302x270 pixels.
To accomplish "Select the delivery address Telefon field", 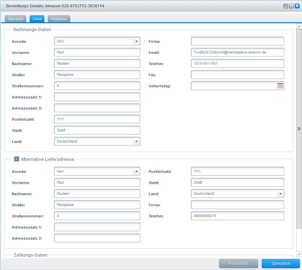I will click(237, 216).
